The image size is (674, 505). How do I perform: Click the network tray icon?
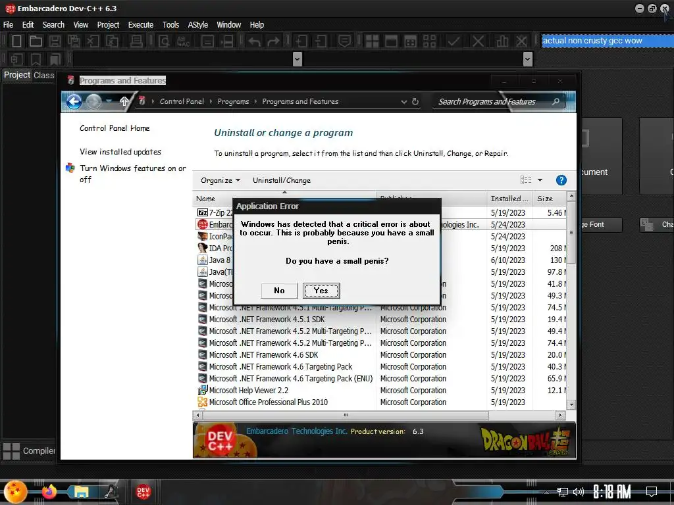[x=562, y=492]
